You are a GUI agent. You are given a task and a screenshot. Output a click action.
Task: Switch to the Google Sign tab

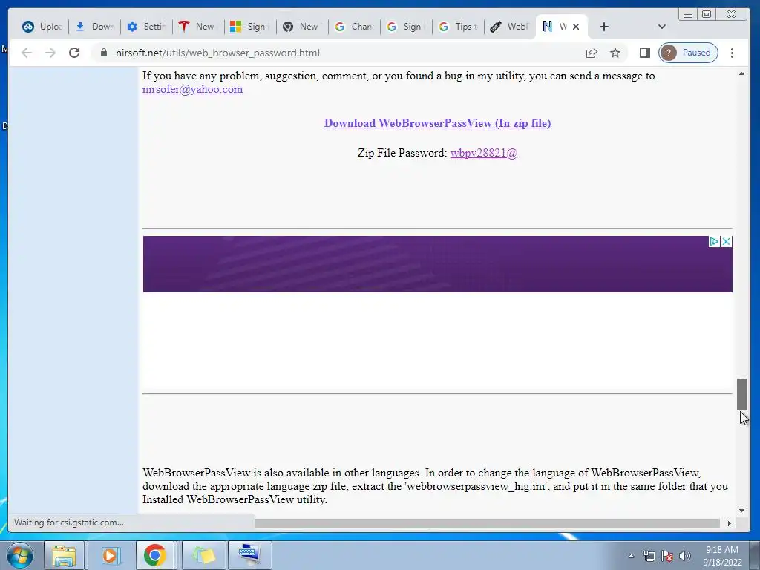[x=406, y=27]
